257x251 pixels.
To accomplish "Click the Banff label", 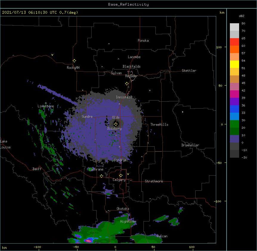I will click(x=37, y=169).
